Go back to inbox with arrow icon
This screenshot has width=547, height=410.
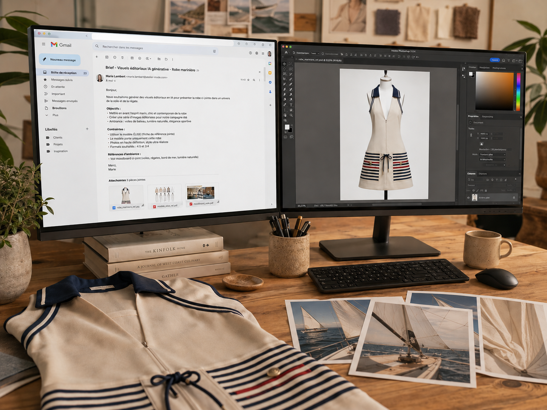(97, 57)
